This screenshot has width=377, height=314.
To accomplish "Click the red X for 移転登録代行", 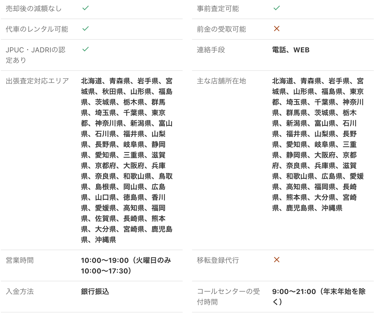I will [x=277, y=260].
